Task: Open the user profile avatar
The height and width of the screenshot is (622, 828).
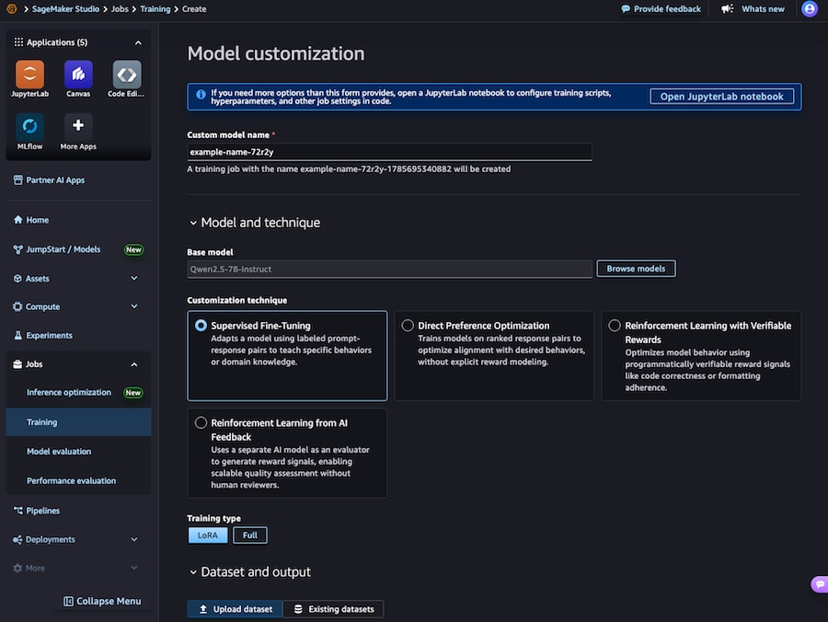Action: pos(810,9)
